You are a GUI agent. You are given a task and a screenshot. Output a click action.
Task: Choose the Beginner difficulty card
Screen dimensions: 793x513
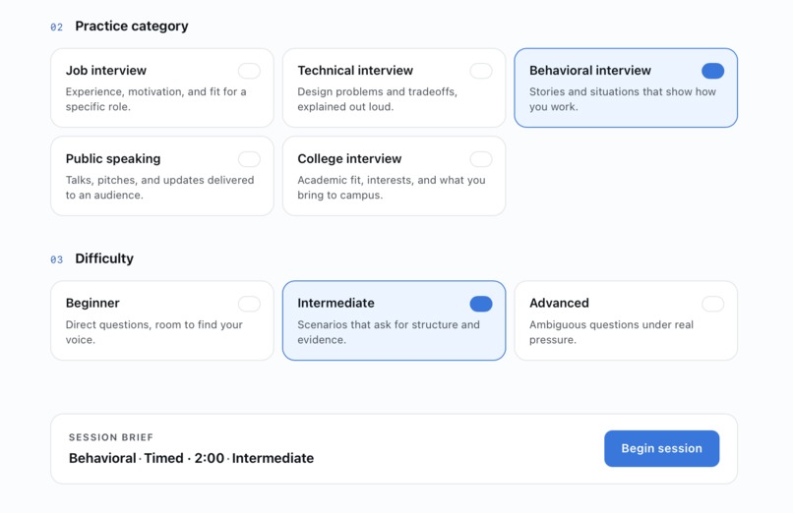161,320
